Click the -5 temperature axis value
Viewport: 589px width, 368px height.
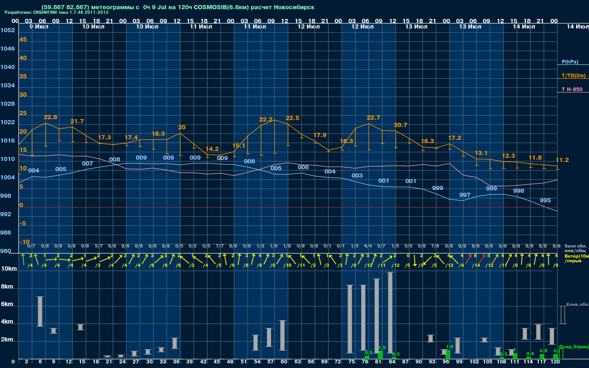(23, 224)
